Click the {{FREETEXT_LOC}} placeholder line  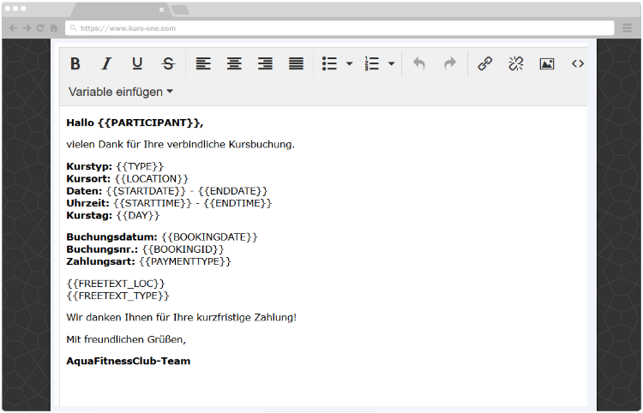coord(116,284)
